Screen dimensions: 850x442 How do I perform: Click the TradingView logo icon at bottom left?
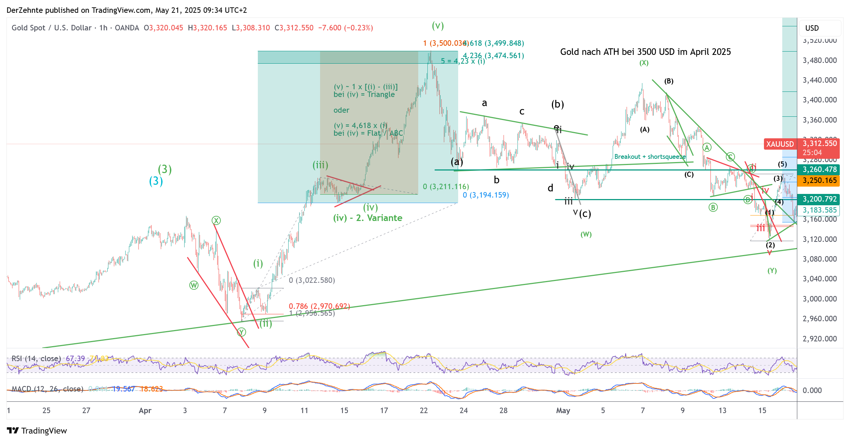tap(13, 431)
